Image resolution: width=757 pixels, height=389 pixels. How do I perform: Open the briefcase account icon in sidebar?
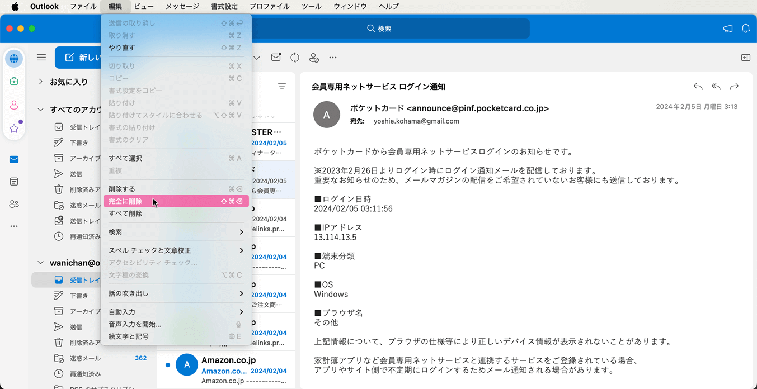click(14, 82)
